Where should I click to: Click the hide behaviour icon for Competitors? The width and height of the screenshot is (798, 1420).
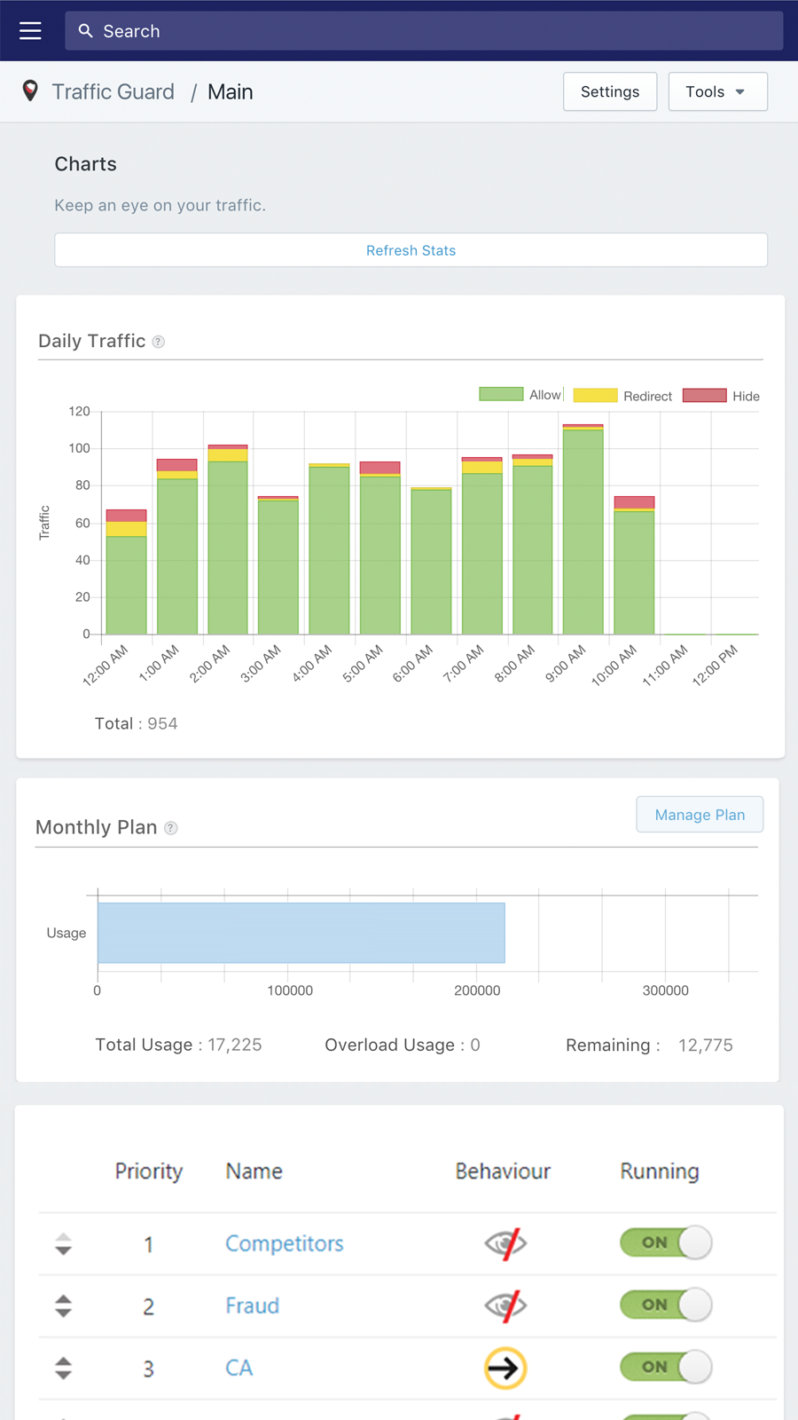(x=505, y=1243)
